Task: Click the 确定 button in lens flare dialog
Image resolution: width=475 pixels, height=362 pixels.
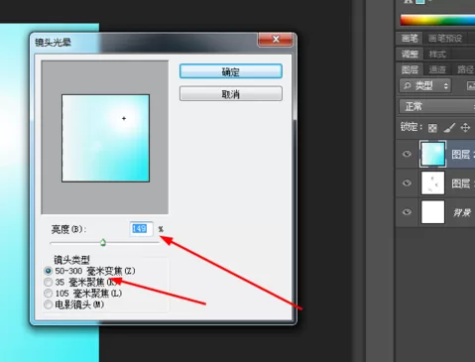Action: [231, 71]
